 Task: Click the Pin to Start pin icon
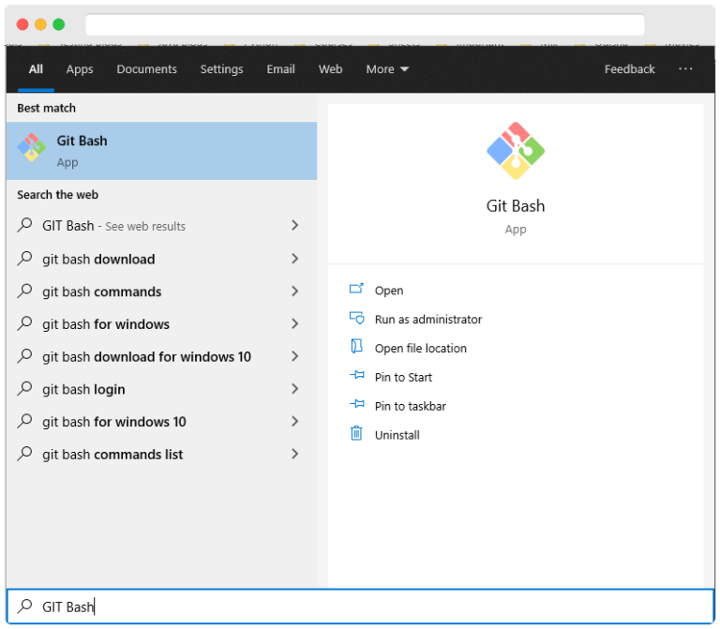pyautogui.click(x=356, y=377)
